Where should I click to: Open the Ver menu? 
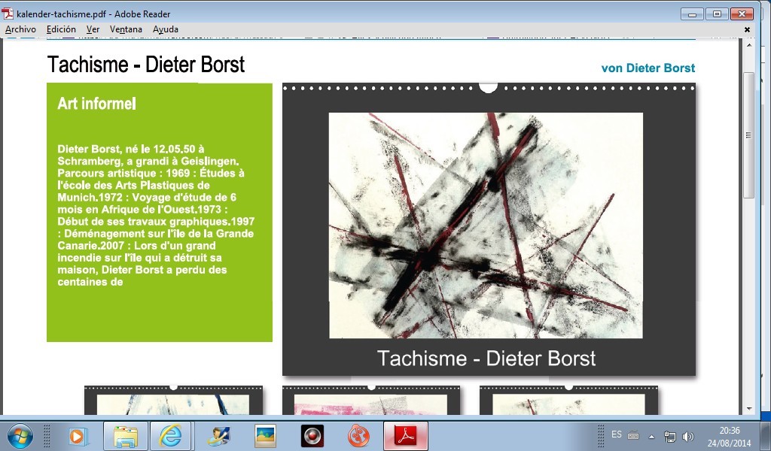click(93, 29)
